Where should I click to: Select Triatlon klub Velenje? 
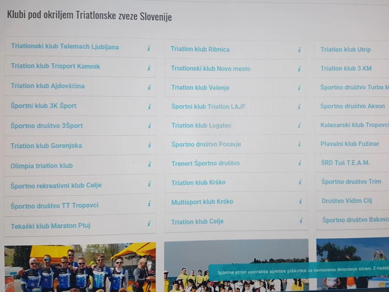tap(200, 87)
